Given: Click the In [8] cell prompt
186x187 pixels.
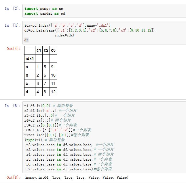Looking at the screenshot, I should point(12,106).
